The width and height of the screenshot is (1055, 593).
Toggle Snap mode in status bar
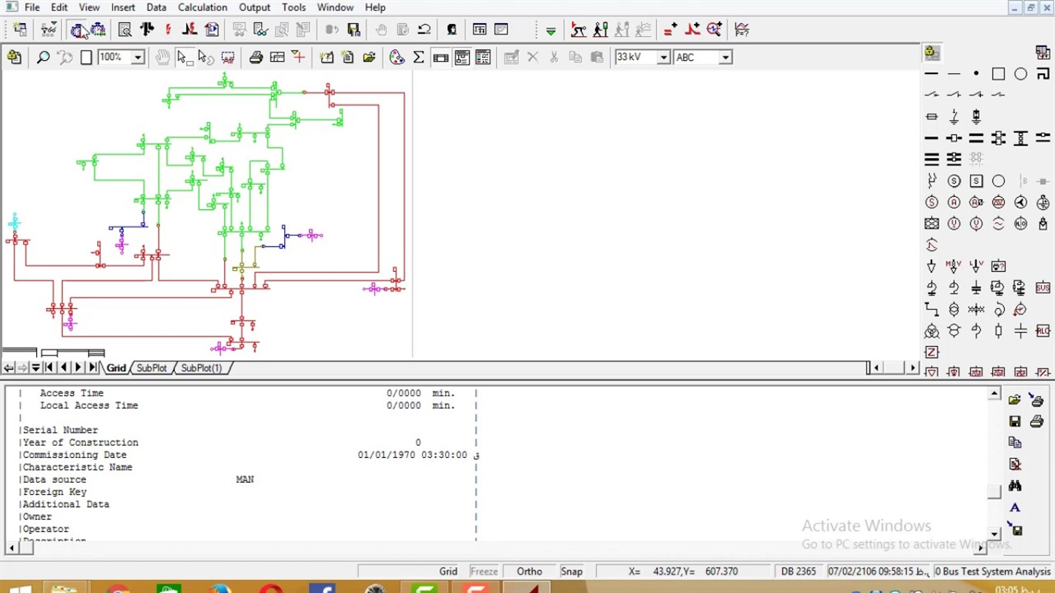pyautogui.click(x=571, y=572)
